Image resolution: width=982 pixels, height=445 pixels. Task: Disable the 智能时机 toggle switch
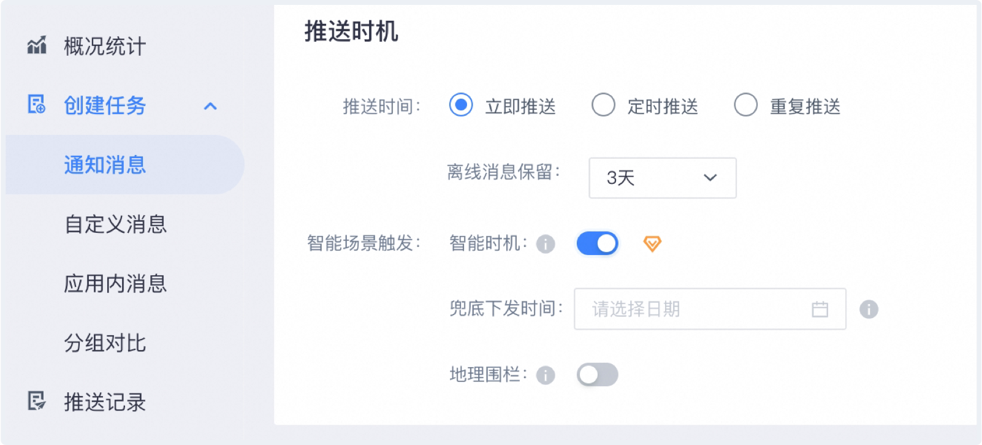pos(597,244)
